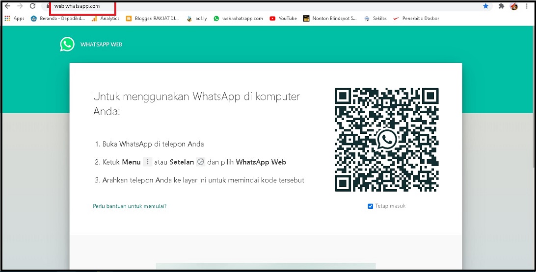Viewport: 536px width, 272px height.
Task: Open the Chrome three-dot menu
Action: 527,6
